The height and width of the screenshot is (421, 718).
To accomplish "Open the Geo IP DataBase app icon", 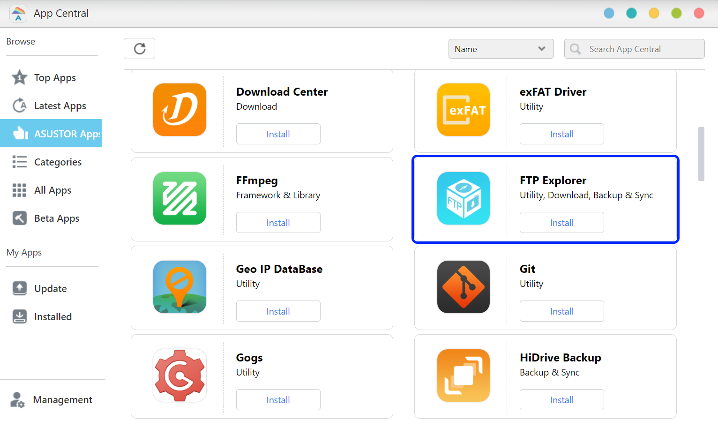I will pos(179,287).
